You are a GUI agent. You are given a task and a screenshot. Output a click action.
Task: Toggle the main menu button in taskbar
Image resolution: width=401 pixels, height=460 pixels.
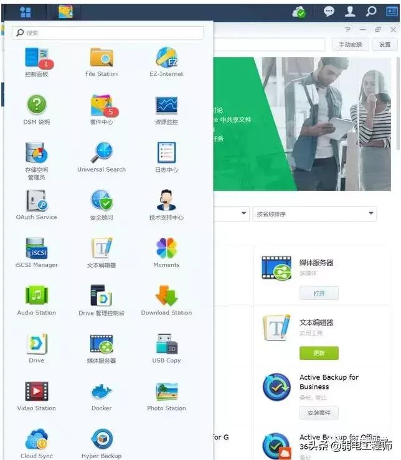[25, 12]
